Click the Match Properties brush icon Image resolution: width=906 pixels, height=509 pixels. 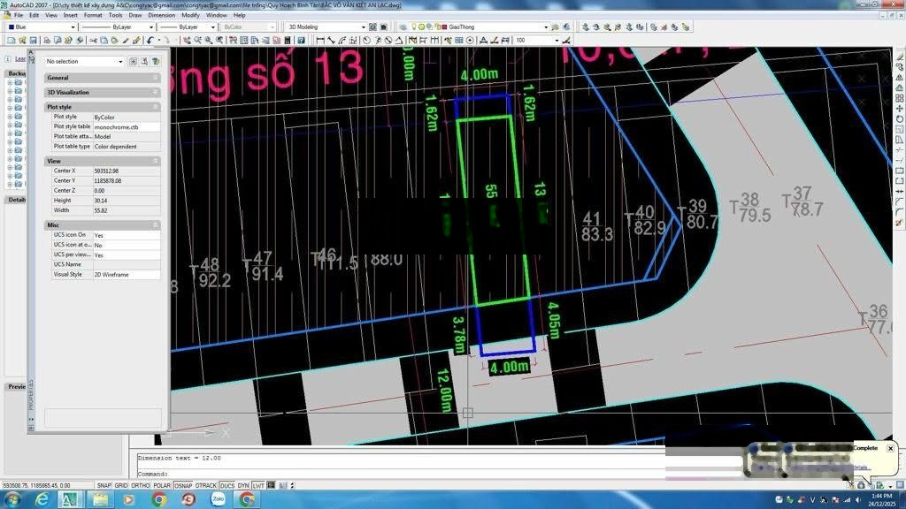click(136, 40)
